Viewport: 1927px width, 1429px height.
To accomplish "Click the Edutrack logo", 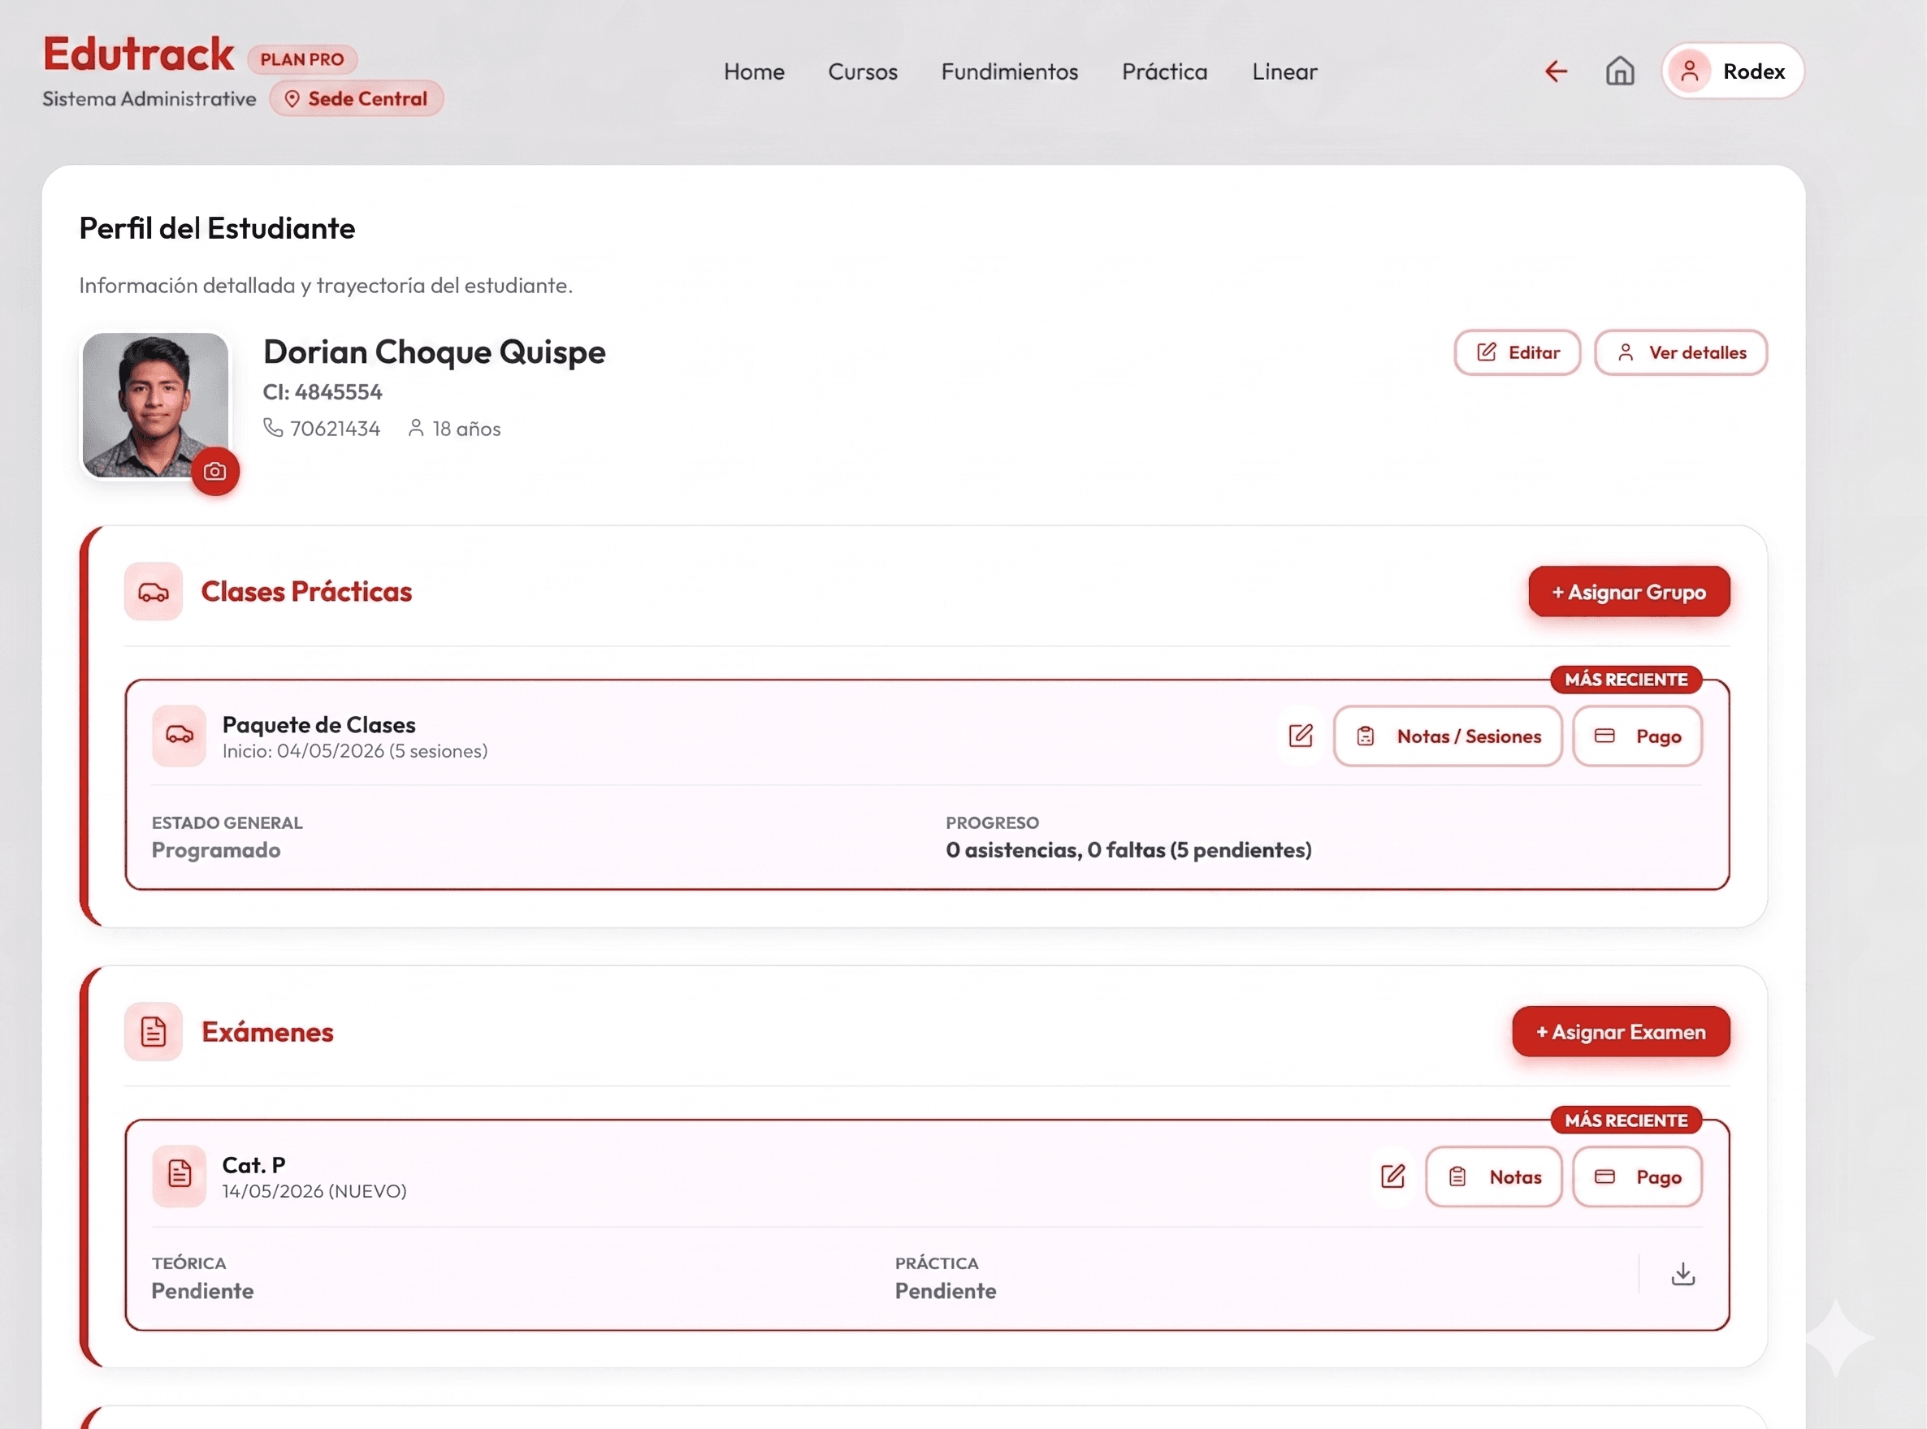I will [x=138, y=54].
